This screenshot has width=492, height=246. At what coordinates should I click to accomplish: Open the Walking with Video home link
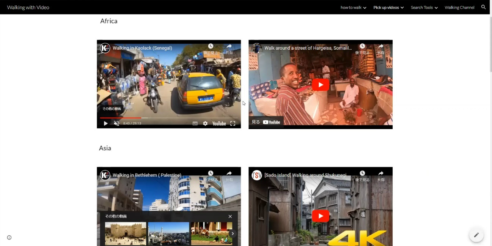[x=28, y=8]
